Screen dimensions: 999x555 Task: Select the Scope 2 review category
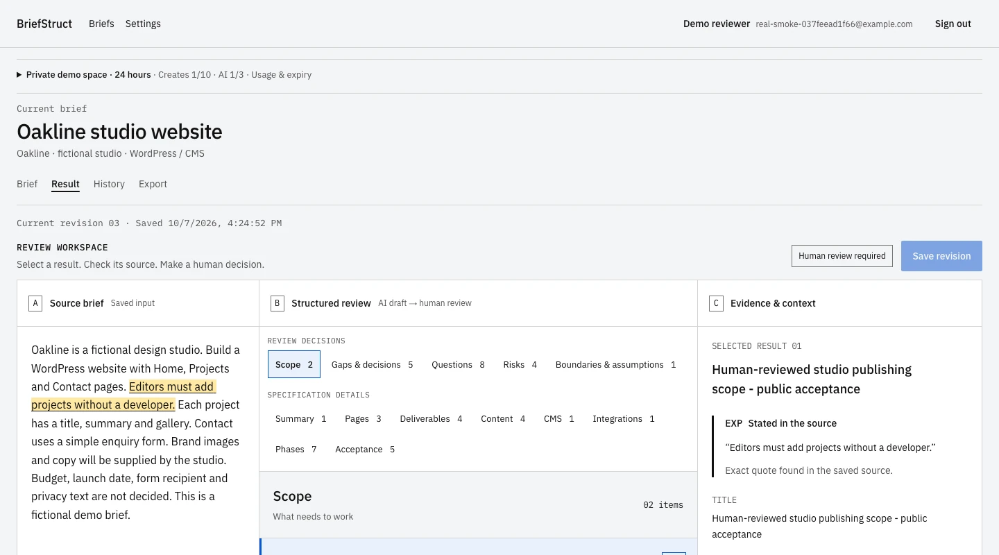(294, 364)
